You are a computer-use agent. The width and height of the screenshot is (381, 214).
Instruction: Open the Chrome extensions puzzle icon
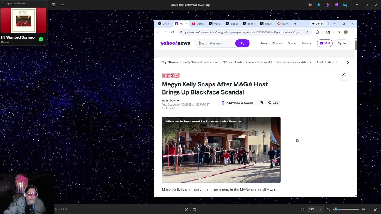tap(317, 32)
